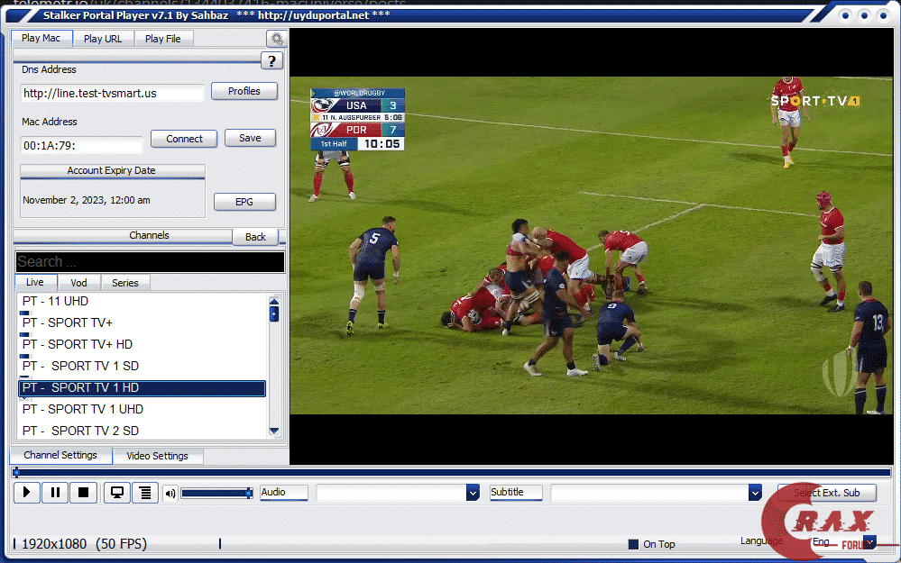Enable the On Top checkbox
The height and width of the screenshot is (563, 901).
(633, 544)
